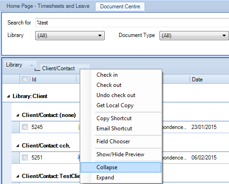
Task: Select row header of document 5245
Action: click(16, 127)
